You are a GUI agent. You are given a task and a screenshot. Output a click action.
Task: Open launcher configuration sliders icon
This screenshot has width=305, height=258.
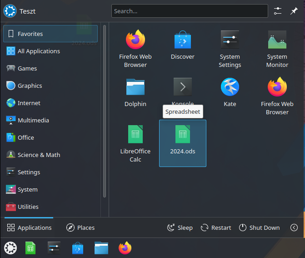(278, 11)
